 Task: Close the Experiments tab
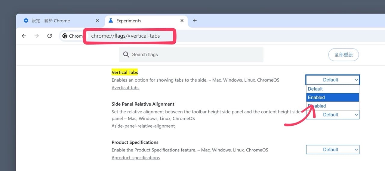click(x=182, y=20)
